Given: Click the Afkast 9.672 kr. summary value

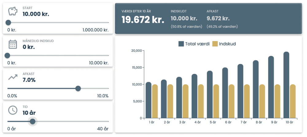Looking at the screenshot, I should click(x=218, y=18).
